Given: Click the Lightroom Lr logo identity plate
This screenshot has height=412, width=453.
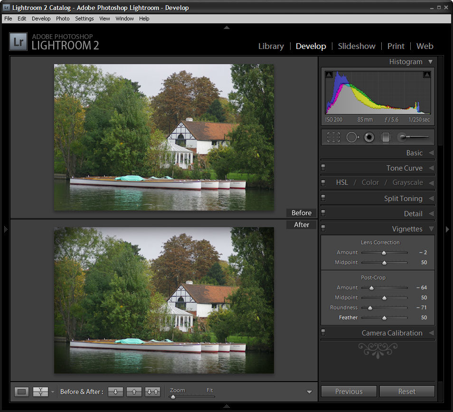Looking at the screenshot, I should [x=18, y=42].
